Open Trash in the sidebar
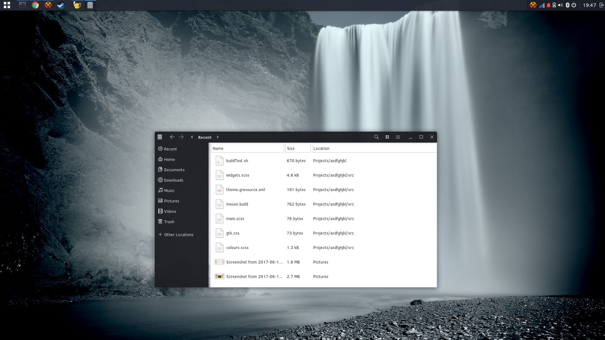This screenshot has height=340, width=605. coord(181,222)
